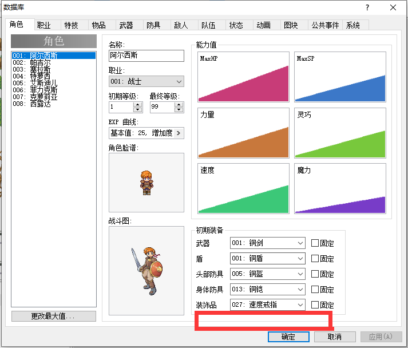Image resolution: width=408 pixels, height=348 pixels.
Task: Decrease the 初期等级 value
Action: [138, 109]
